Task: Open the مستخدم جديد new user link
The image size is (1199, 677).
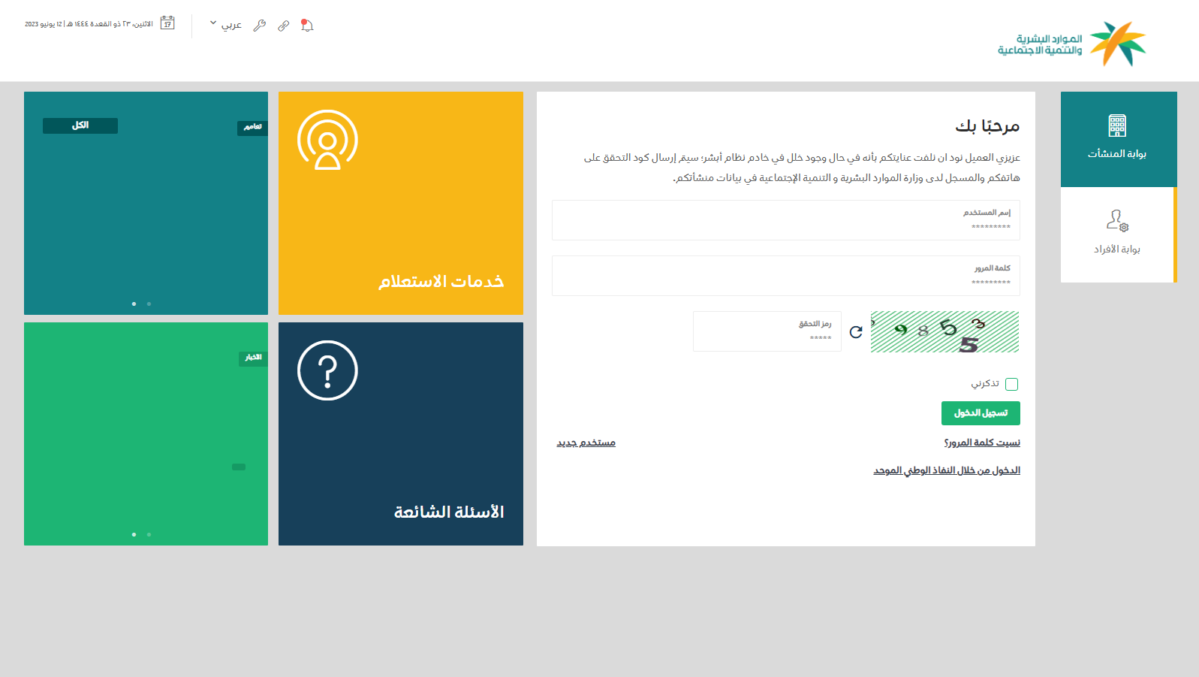Action: click(x=586, y=443)
